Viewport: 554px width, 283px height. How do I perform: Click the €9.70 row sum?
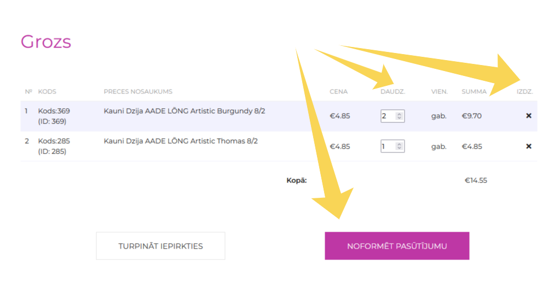click(472, 116)
